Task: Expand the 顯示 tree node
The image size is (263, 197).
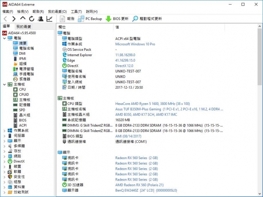Action: (x=4, y=141)
